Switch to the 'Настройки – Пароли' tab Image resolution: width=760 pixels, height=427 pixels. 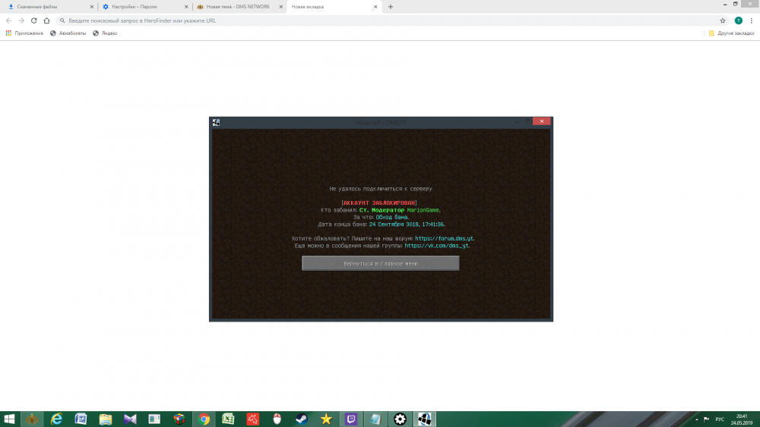coord(135,7)
